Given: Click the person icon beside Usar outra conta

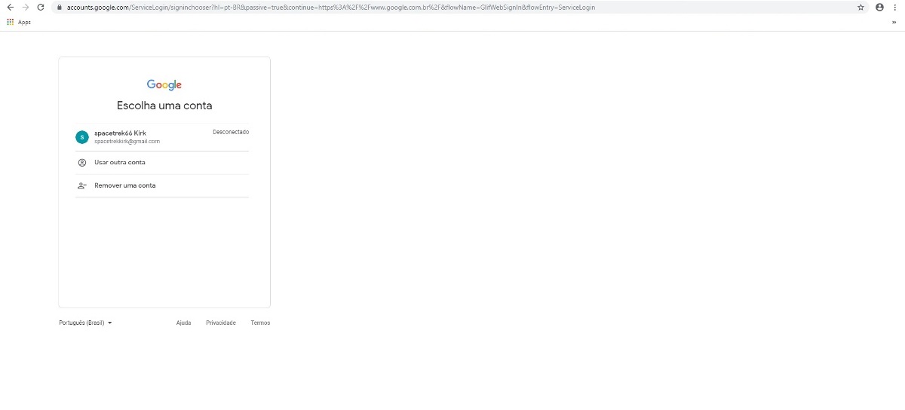Looking at the screenshot, I should [x=82, y=163].
